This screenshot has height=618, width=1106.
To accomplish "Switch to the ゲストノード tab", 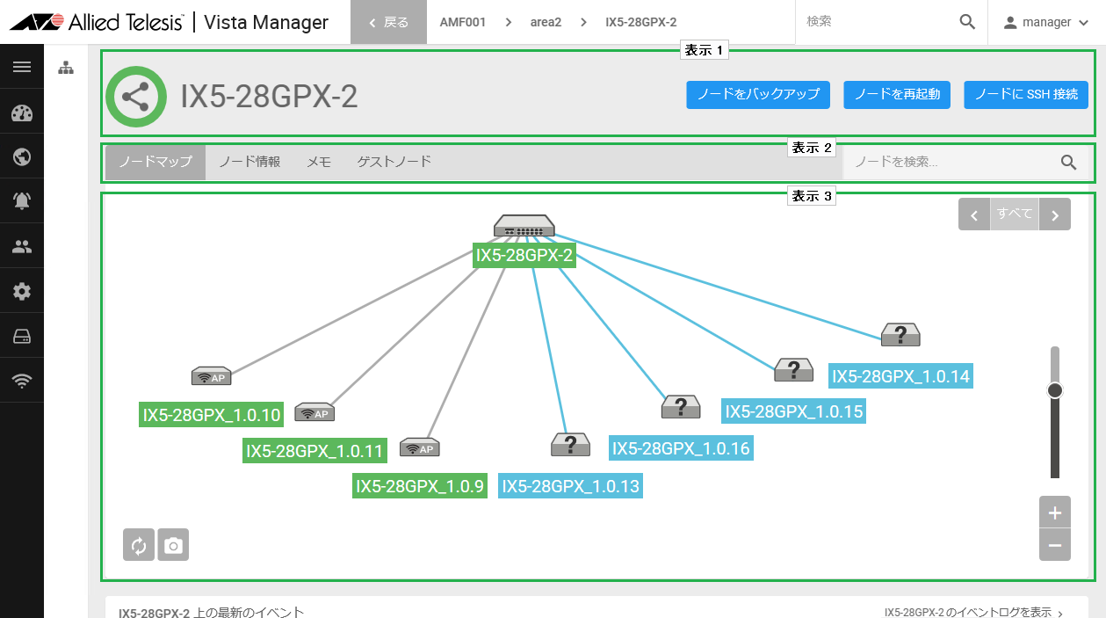I will 394,162.
